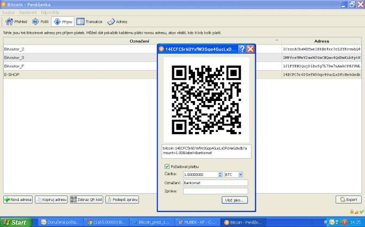Select the Přijmi receive tab
The width and height of the screenshot is (365, 227).
pos(63,22)
